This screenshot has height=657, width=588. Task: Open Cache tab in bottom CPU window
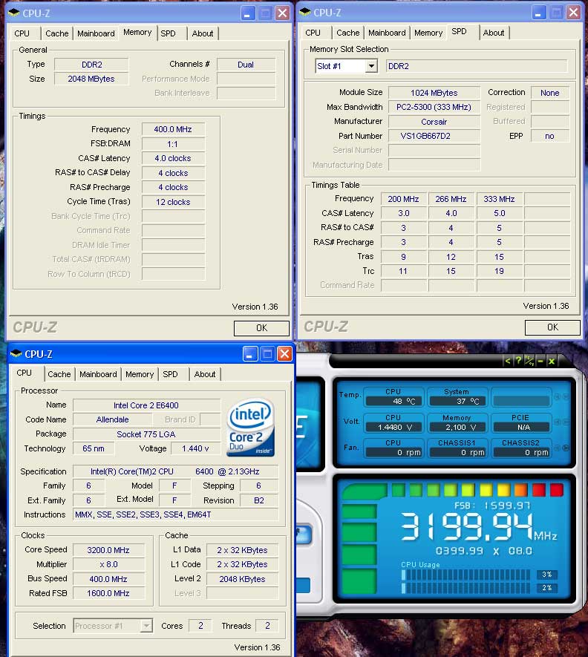(59, 374)
